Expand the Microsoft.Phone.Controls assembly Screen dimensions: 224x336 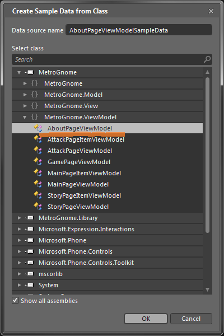coord(19,251)
